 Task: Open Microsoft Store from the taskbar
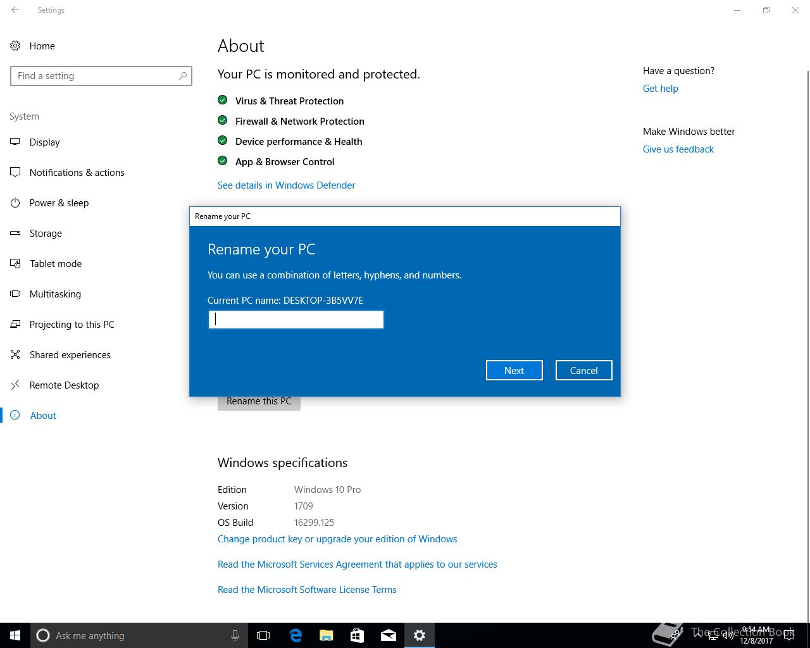point(357,635)
